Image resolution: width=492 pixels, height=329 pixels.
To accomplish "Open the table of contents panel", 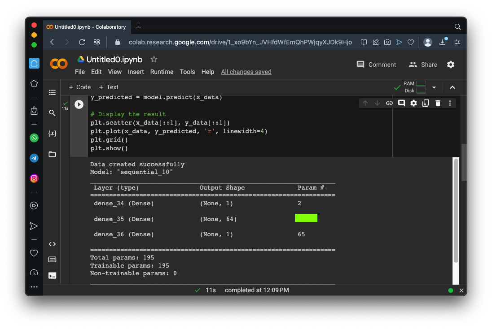I will pos(52,92).
